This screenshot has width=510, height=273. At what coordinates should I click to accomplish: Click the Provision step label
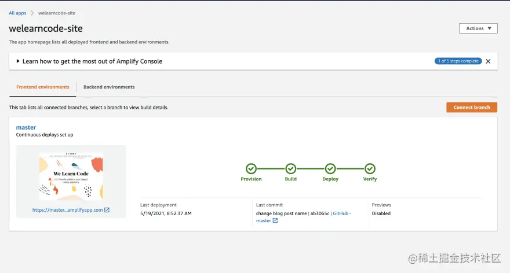[x=251, y=179]
